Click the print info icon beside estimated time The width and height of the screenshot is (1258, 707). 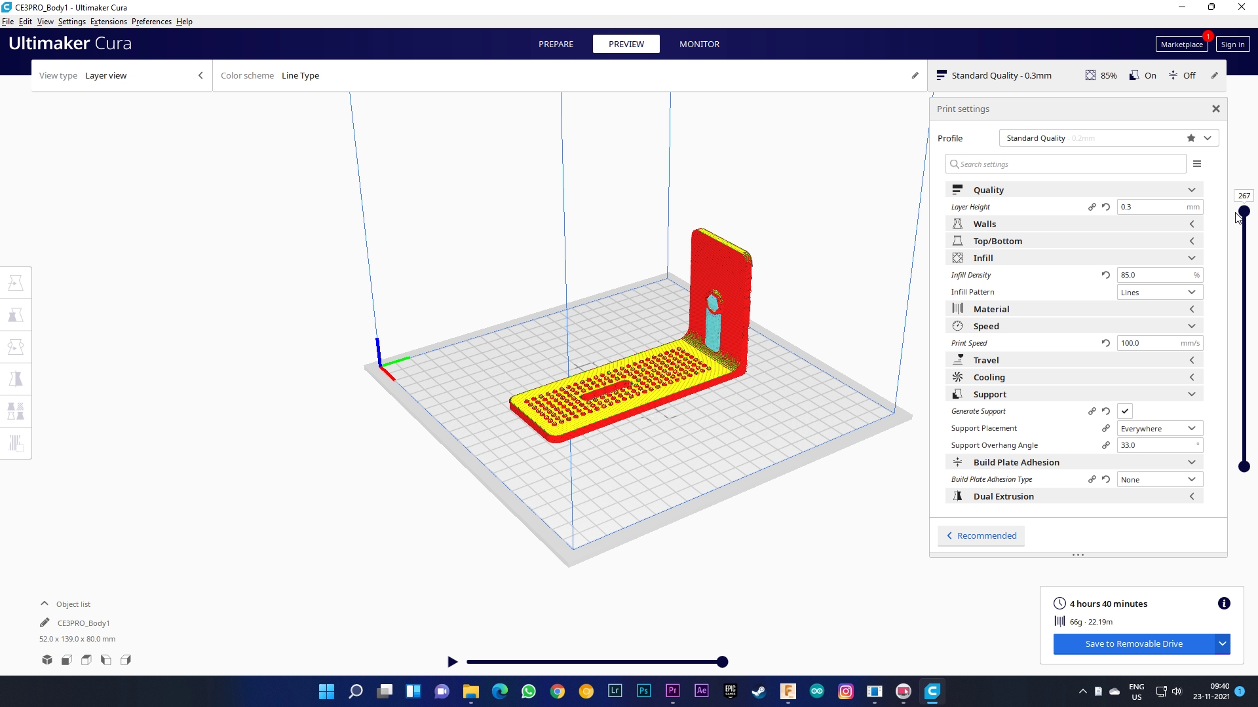tap(1224, 604)
